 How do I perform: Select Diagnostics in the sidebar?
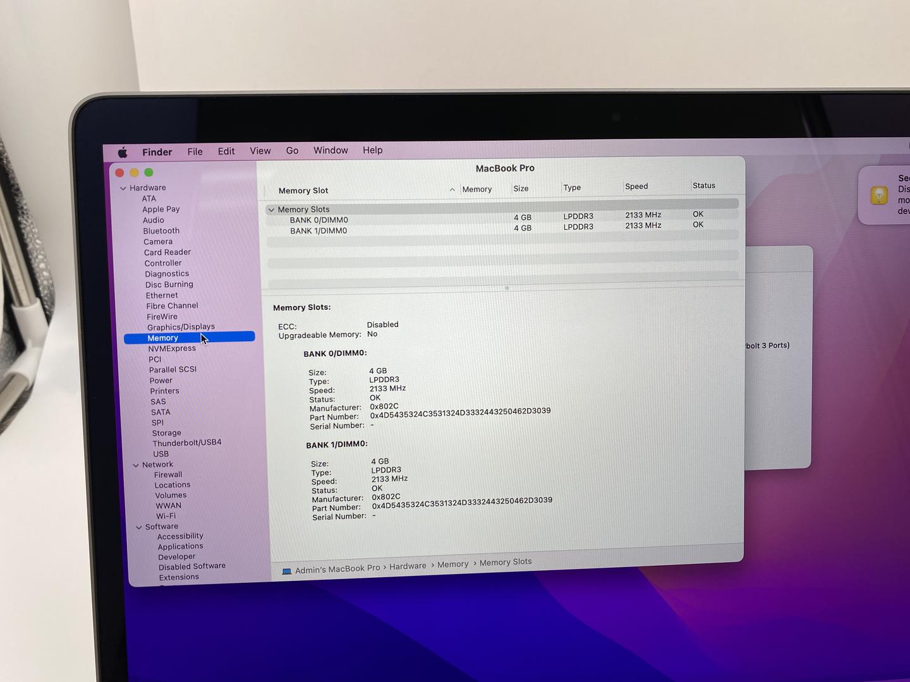click(167, 273)
